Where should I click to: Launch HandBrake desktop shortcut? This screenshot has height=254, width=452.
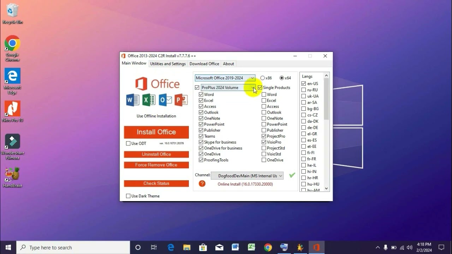pyautogui.click(x=12, y=177)
